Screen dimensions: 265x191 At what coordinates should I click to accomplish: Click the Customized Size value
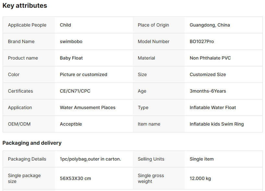click(208, 74)
